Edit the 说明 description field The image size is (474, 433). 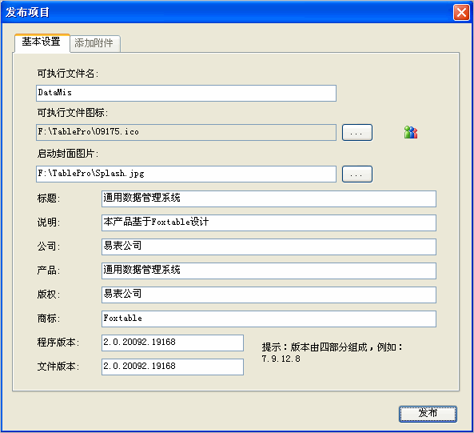pos(269,223)
